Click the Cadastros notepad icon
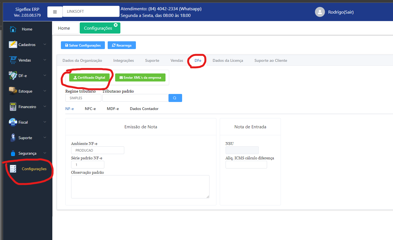Image resolution: width=393 pixels, height=240 pixels. tap(13, 45)
